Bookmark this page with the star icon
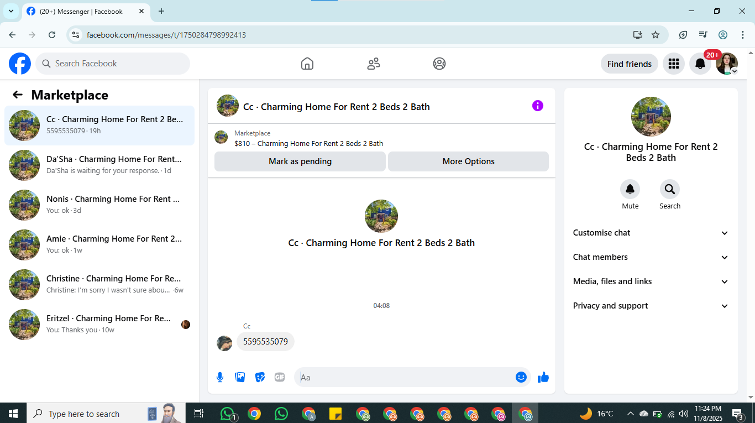The height and width of the screenshot is (423, 755). tap(656, 35)
